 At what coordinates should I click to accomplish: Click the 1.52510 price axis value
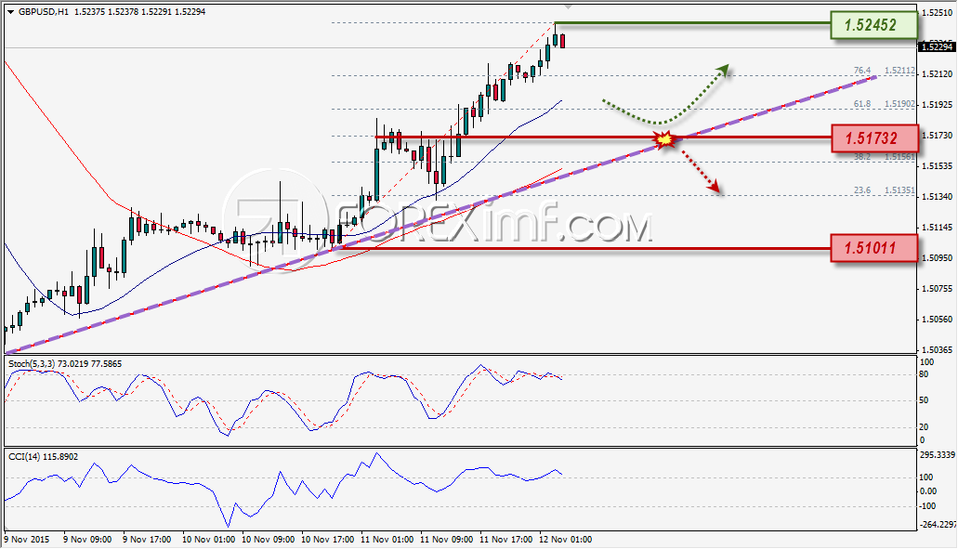pyautogui.click(x=937, y=13)
